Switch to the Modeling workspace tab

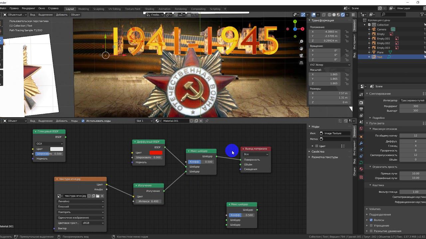point(83,9)
